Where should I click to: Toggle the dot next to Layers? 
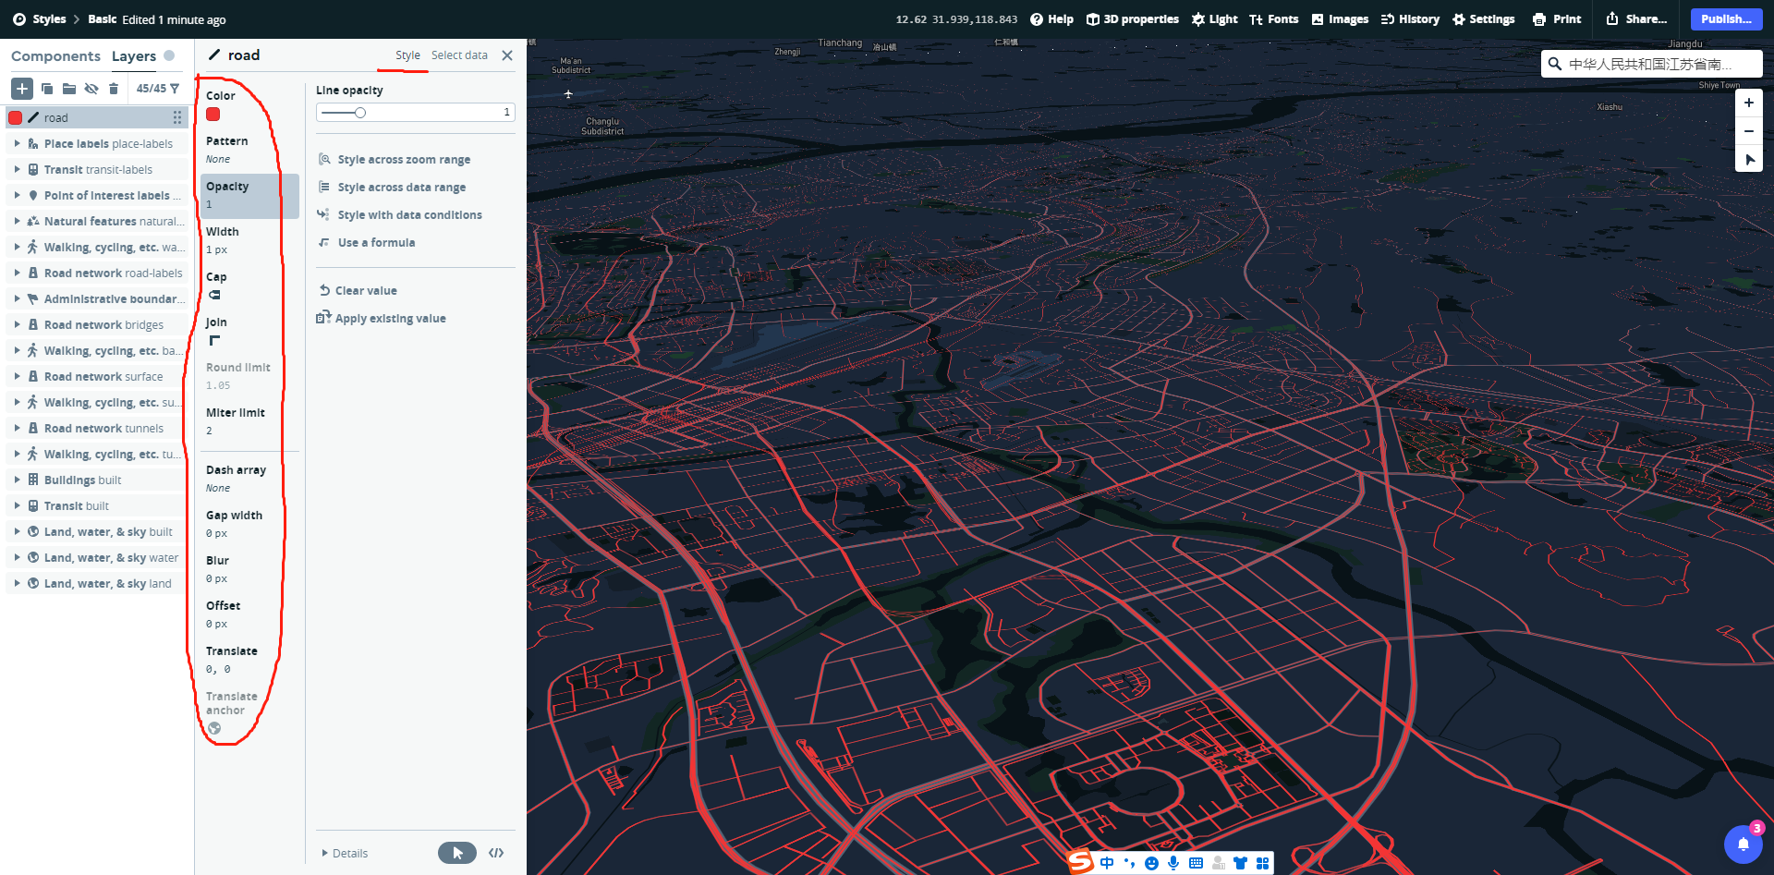(x=169, y=55)
